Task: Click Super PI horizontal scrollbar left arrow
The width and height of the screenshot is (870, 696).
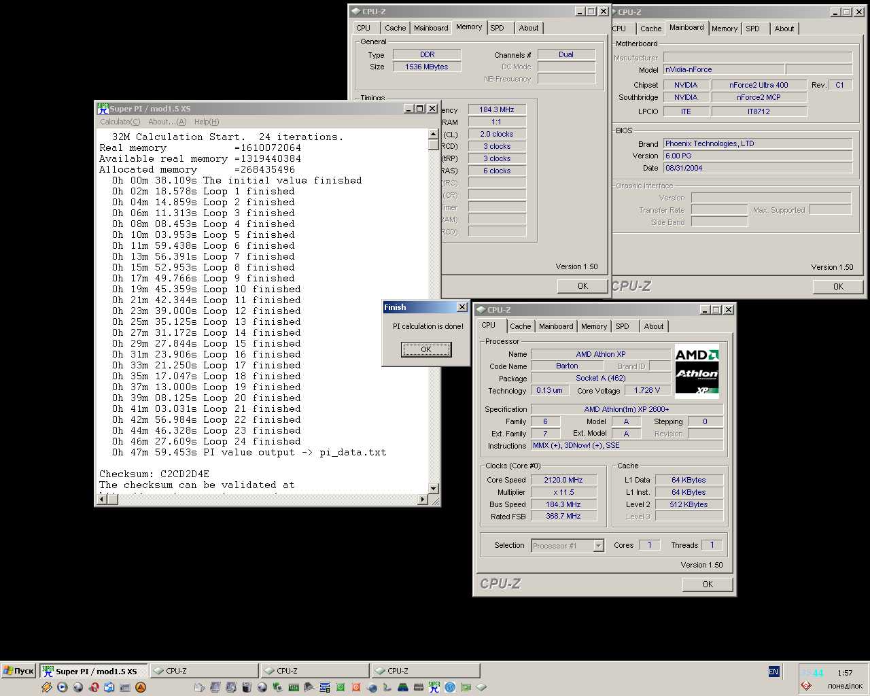Action: pos(102,500)
